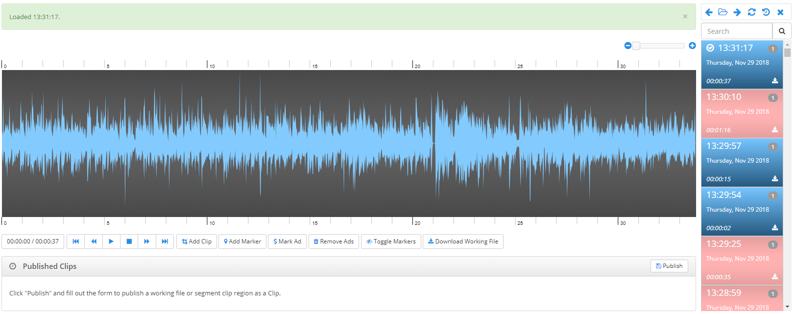This screenshot has height=314, width=796.
Task: Click badge '1' on 13:30:10 entry
Action: (x=773, y=98)
